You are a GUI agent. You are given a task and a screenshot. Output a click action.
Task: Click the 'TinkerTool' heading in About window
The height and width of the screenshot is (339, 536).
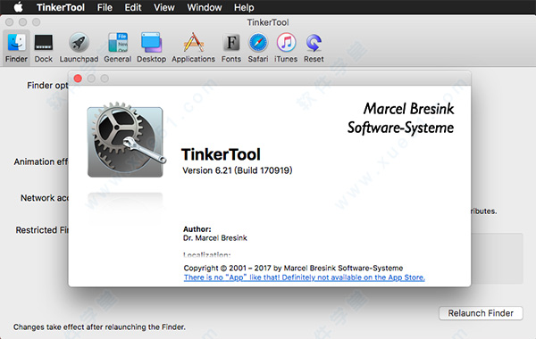coord(221,154)
